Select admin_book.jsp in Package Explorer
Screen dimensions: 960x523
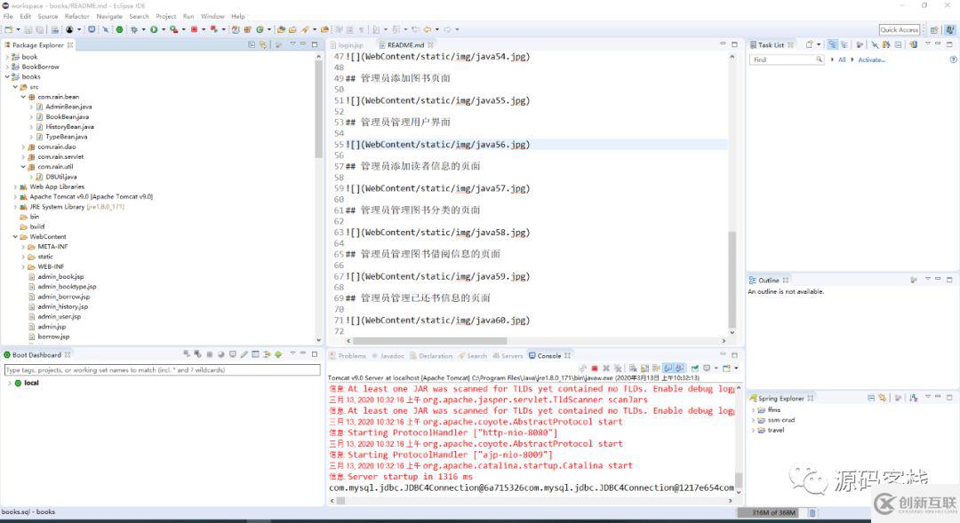(60, 276)
